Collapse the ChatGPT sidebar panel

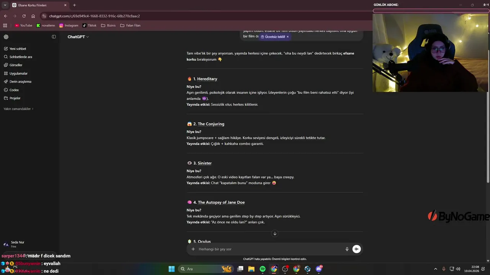coord(54,37)
